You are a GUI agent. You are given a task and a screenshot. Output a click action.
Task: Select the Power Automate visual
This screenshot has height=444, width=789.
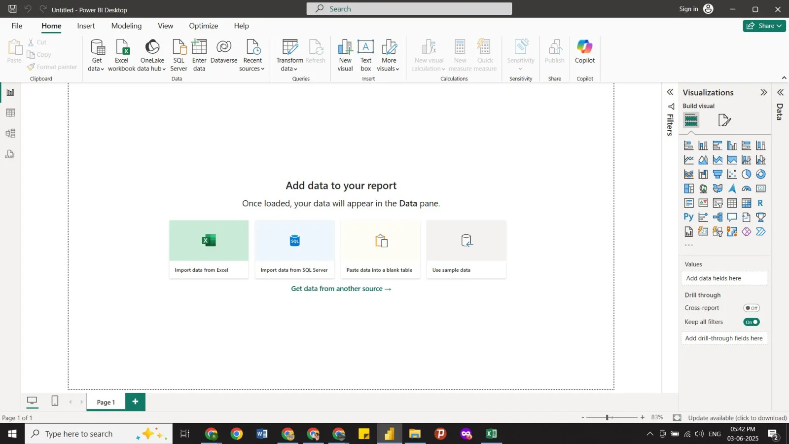click(761, 231)
